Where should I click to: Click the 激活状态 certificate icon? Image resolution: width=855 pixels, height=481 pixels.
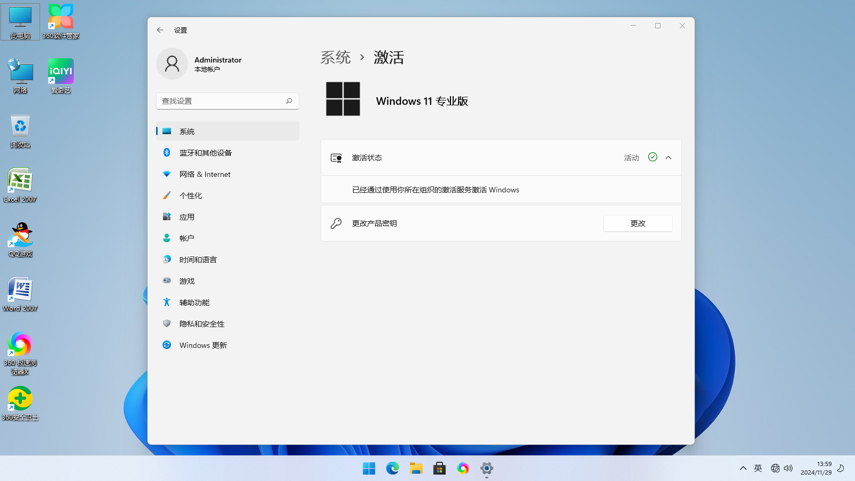click(x=336, y=158)
